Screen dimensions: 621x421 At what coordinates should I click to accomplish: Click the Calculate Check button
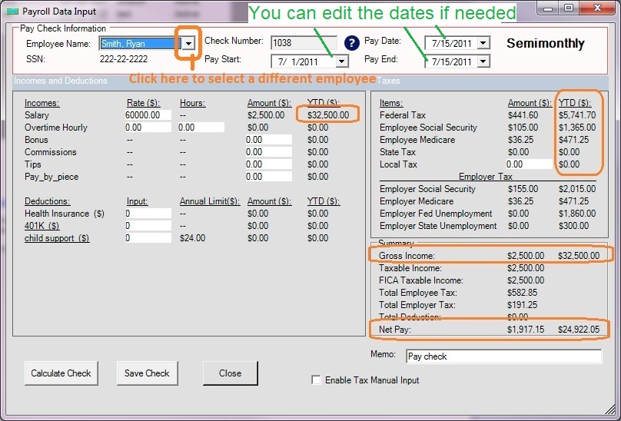tap(61, 373)
